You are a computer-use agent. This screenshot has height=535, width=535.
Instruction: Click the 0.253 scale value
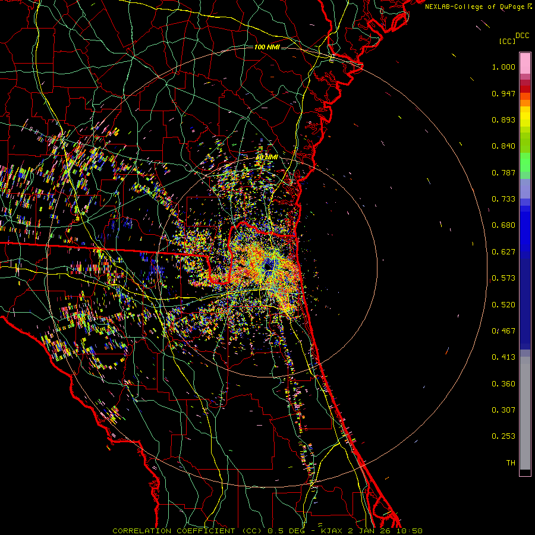pos(503,436)
